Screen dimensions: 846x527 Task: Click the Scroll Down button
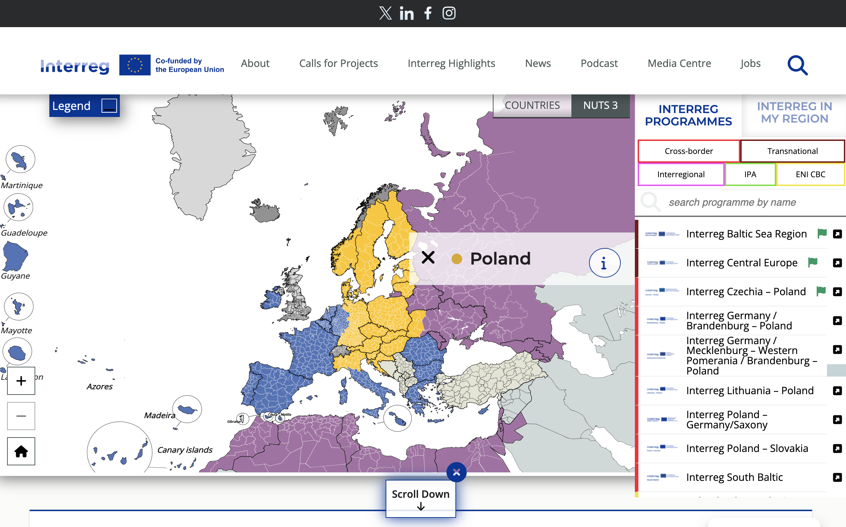(x=421, y=499)
